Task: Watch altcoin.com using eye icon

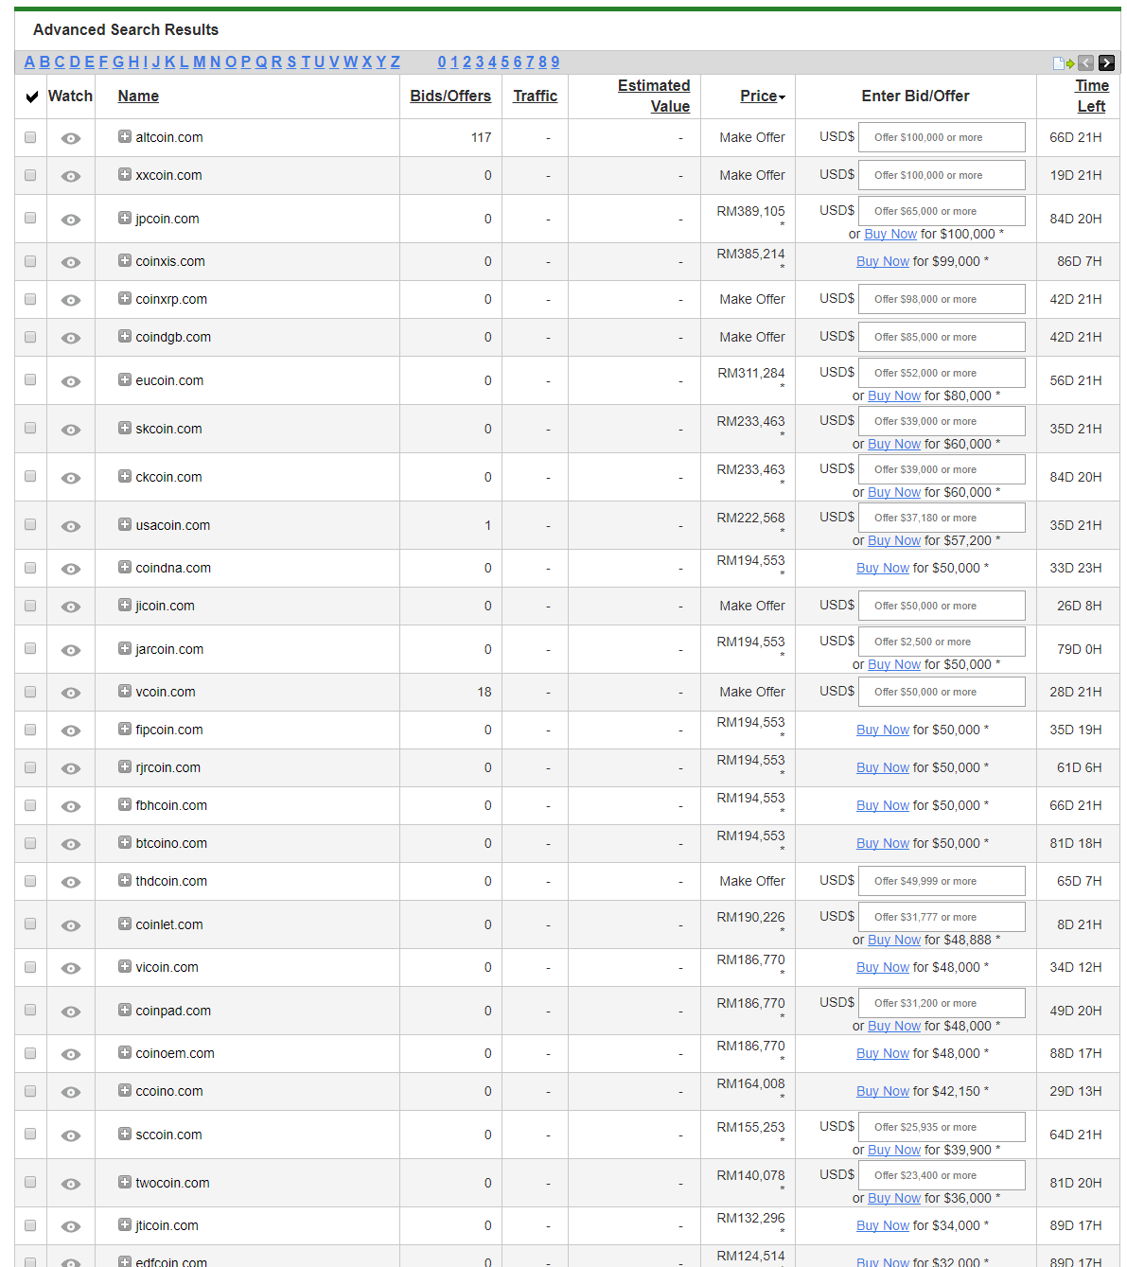Action: [71, 138]
